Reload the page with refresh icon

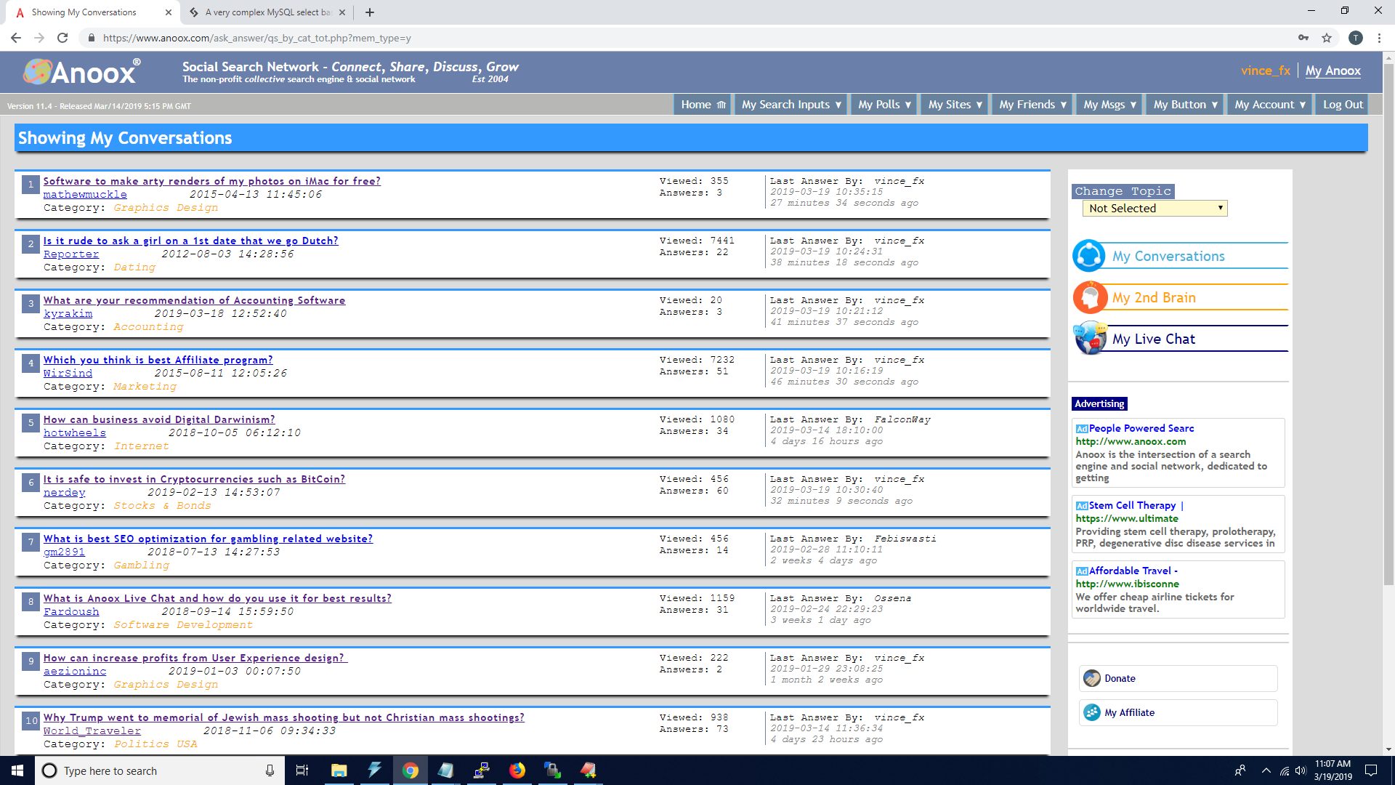(x=62, y=38)
